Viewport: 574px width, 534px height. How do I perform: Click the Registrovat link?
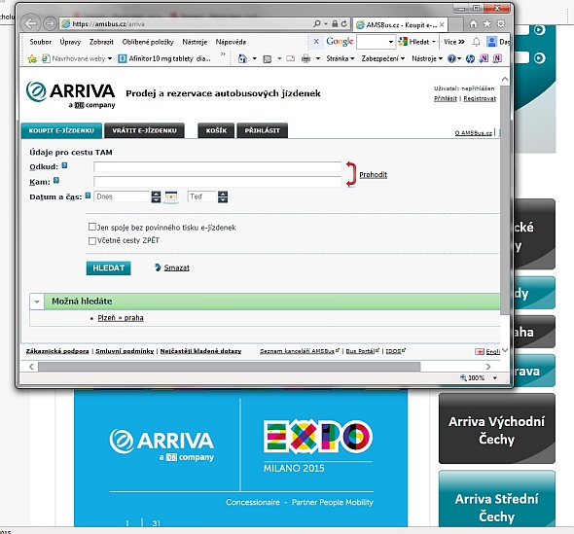pyautogui.click(x=480, y=98)
